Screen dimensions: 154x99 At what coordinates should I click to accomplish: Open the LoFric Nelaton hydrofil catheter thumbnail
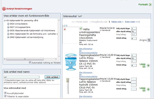click(x=68, y=86)
